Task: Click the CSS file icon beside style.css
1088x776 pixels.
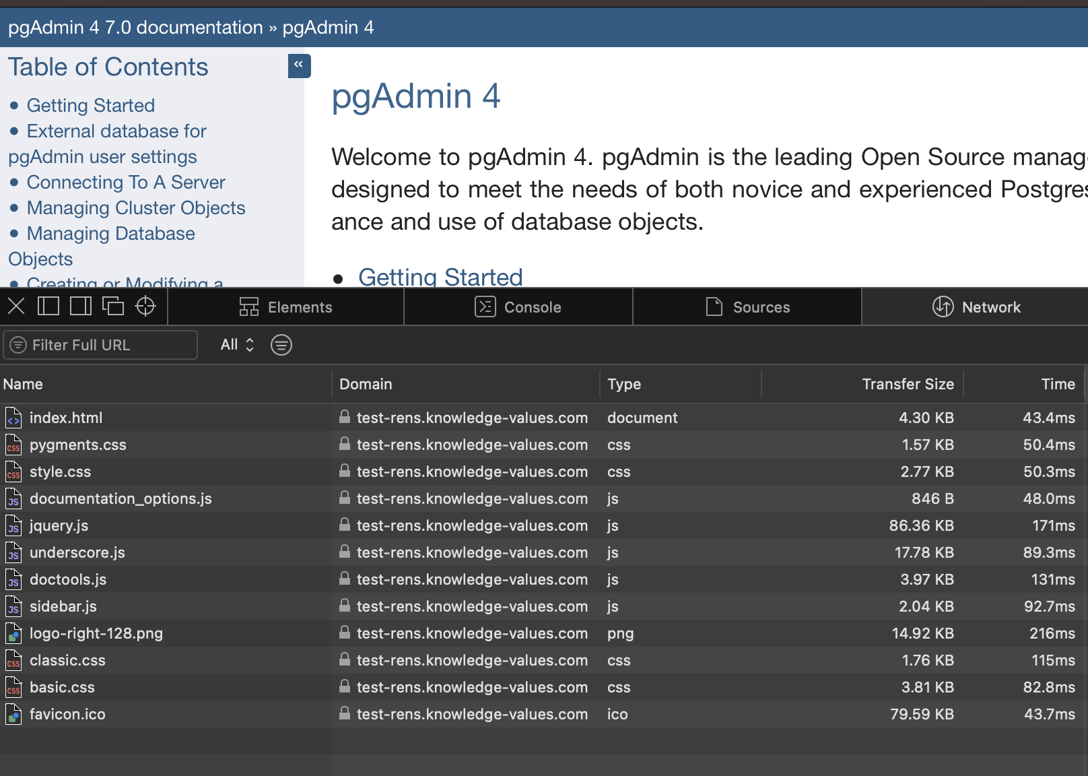Action: [x=13, y=472]
